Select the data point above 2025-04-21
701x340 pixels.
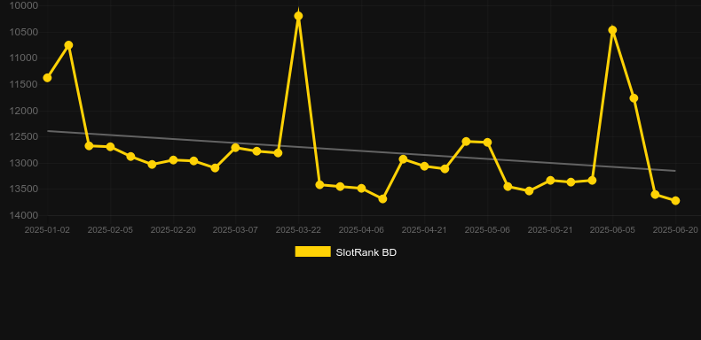tap(424, 166)
